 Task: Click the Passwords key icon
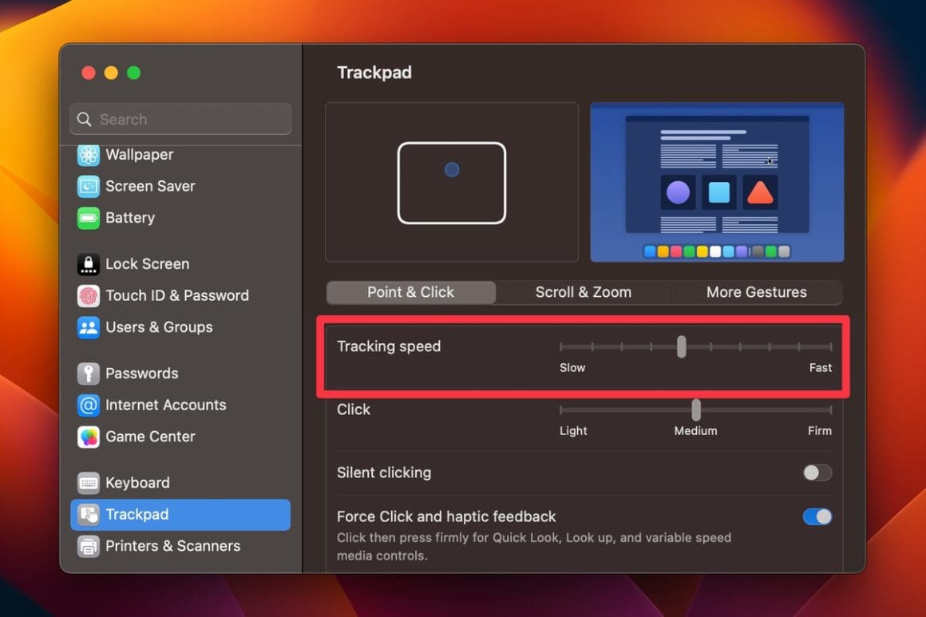(89, 373)
